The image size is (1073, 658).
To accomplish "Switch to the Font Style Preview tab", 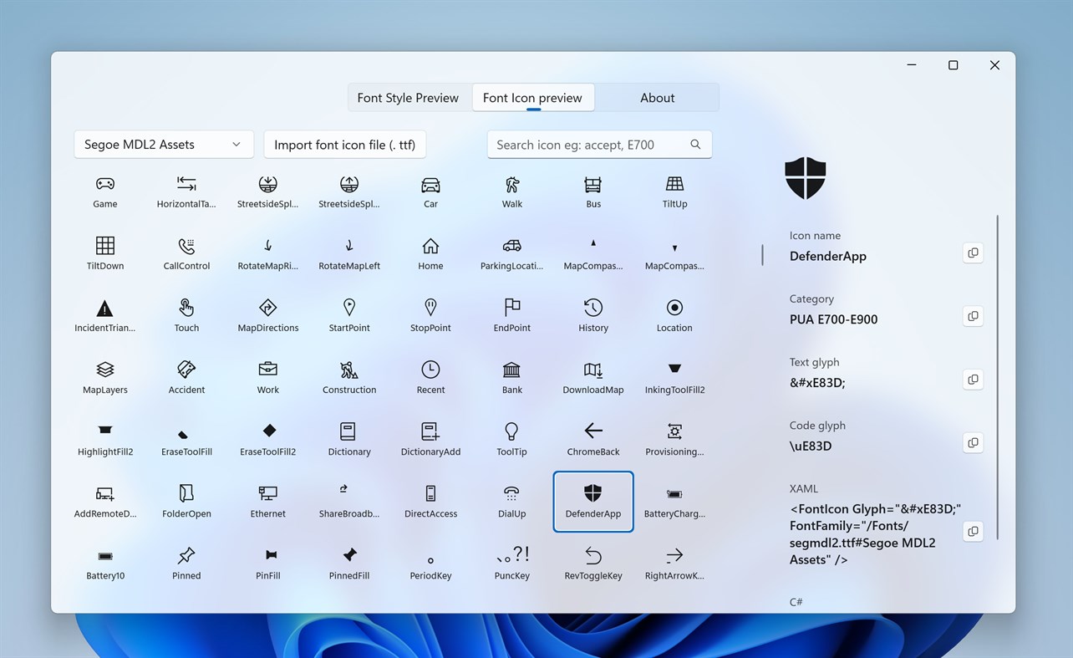I will tap(408, 98).
